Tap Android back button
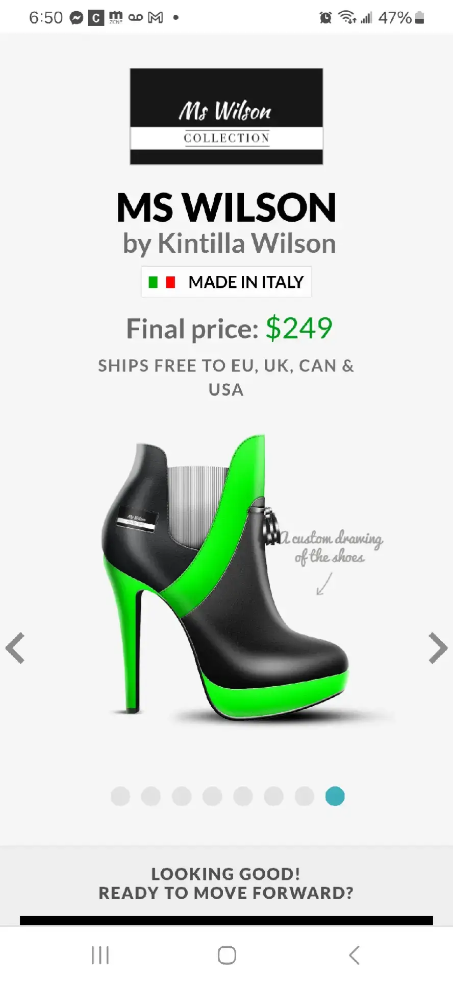The height and width of the screenshot is (981, 453). point(354,955)
